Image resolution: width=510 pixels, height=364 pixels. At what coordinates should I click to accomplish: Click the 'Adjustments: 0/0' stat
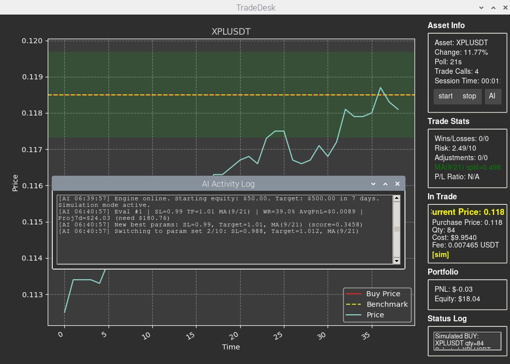point(461,158)
